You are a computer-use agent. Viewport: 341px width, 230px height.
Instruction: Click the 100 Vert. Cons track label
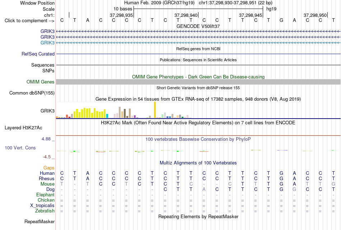(20, 148)
